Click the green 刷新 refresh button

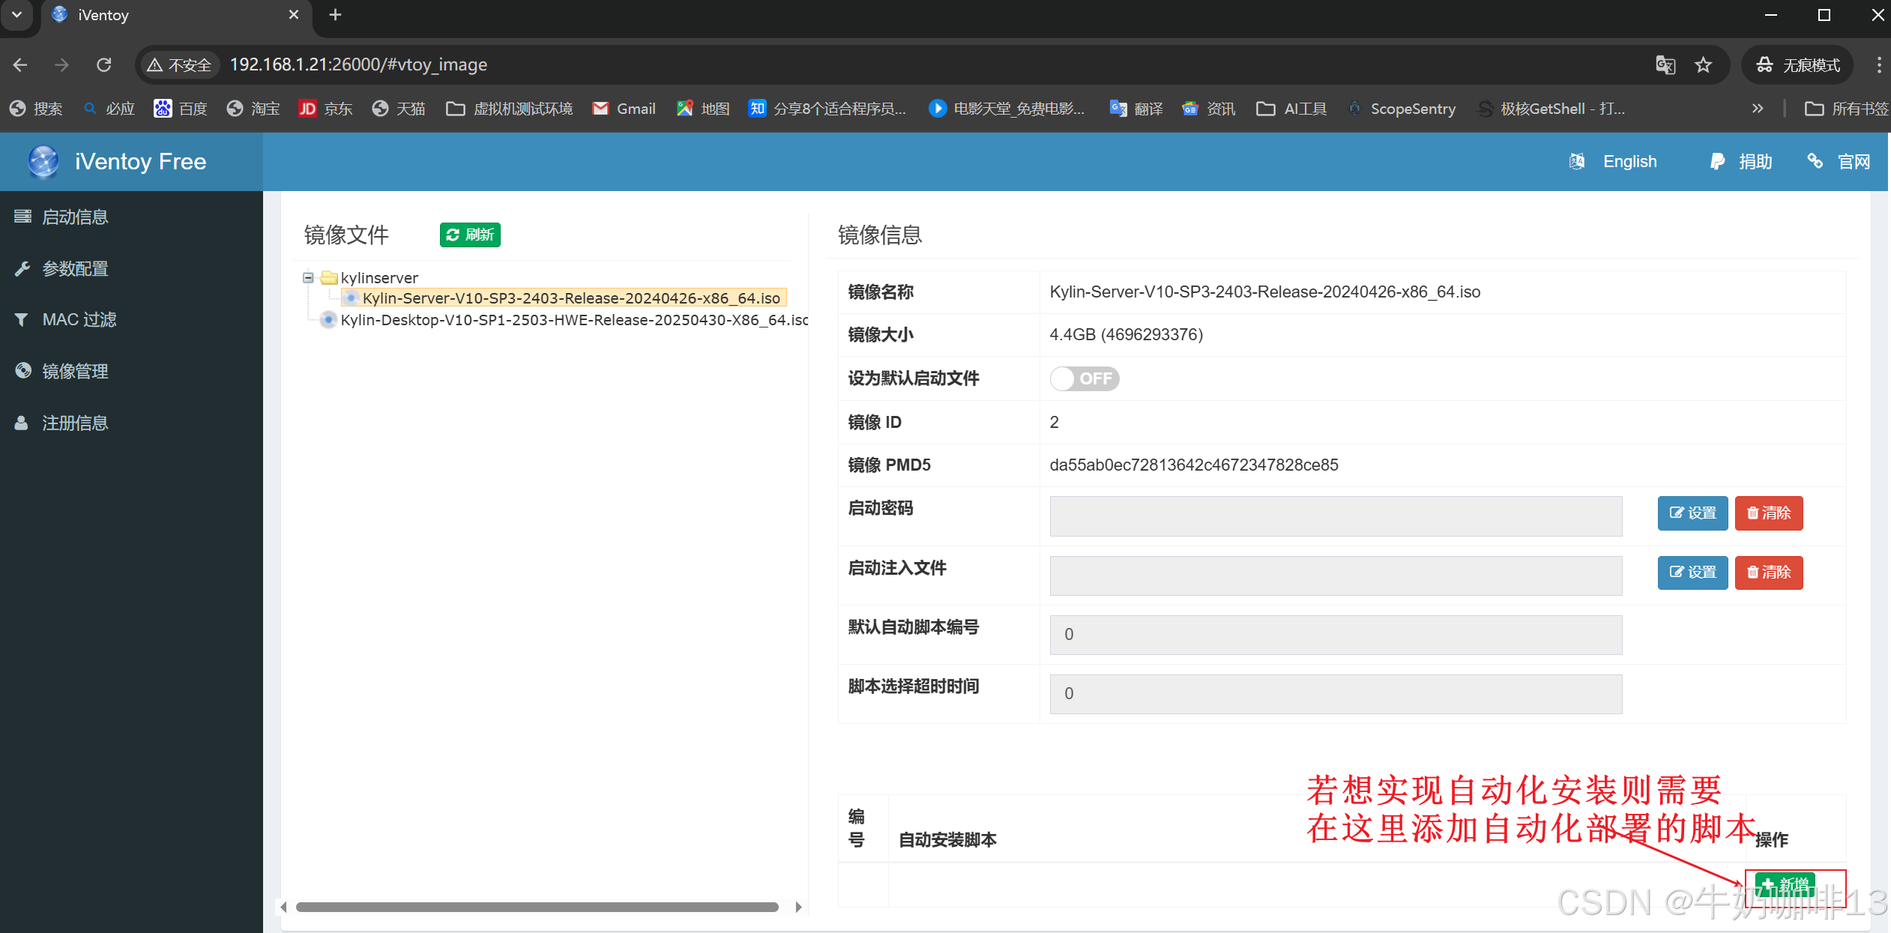470,235
